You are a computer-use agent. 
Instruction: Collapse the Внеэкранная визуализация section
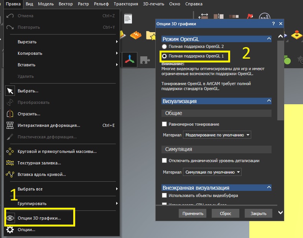coord(269,187)
